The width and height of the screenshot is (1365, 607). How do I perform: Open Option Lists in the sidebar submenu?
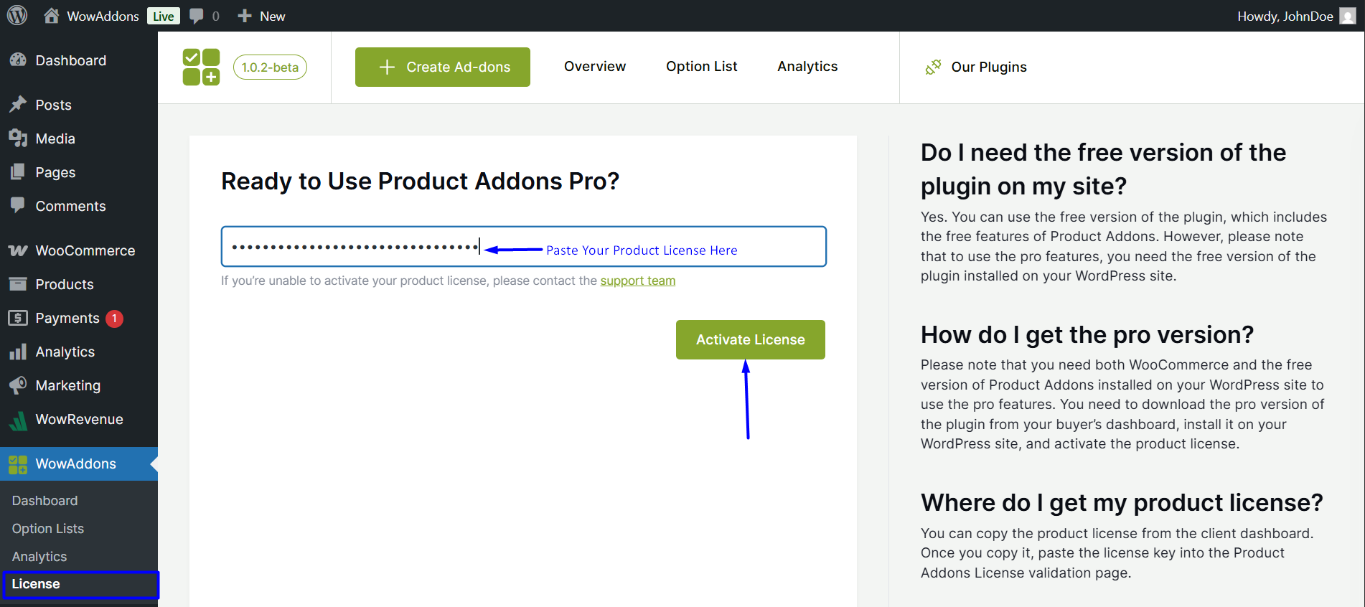point(48,529)
